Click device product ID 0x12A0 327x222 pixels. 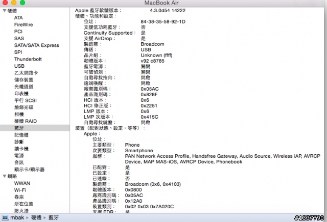click(133, 201)
